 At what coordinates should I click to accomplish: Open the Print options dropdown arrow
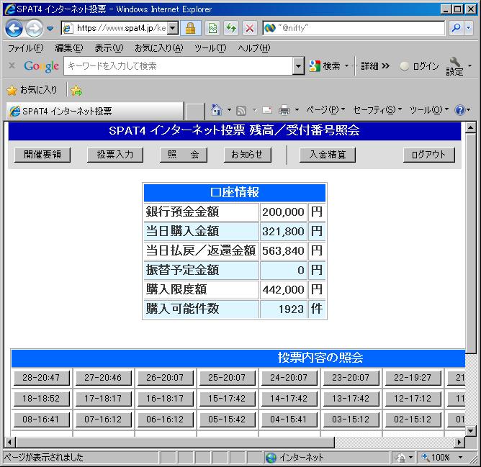(297, 110)
